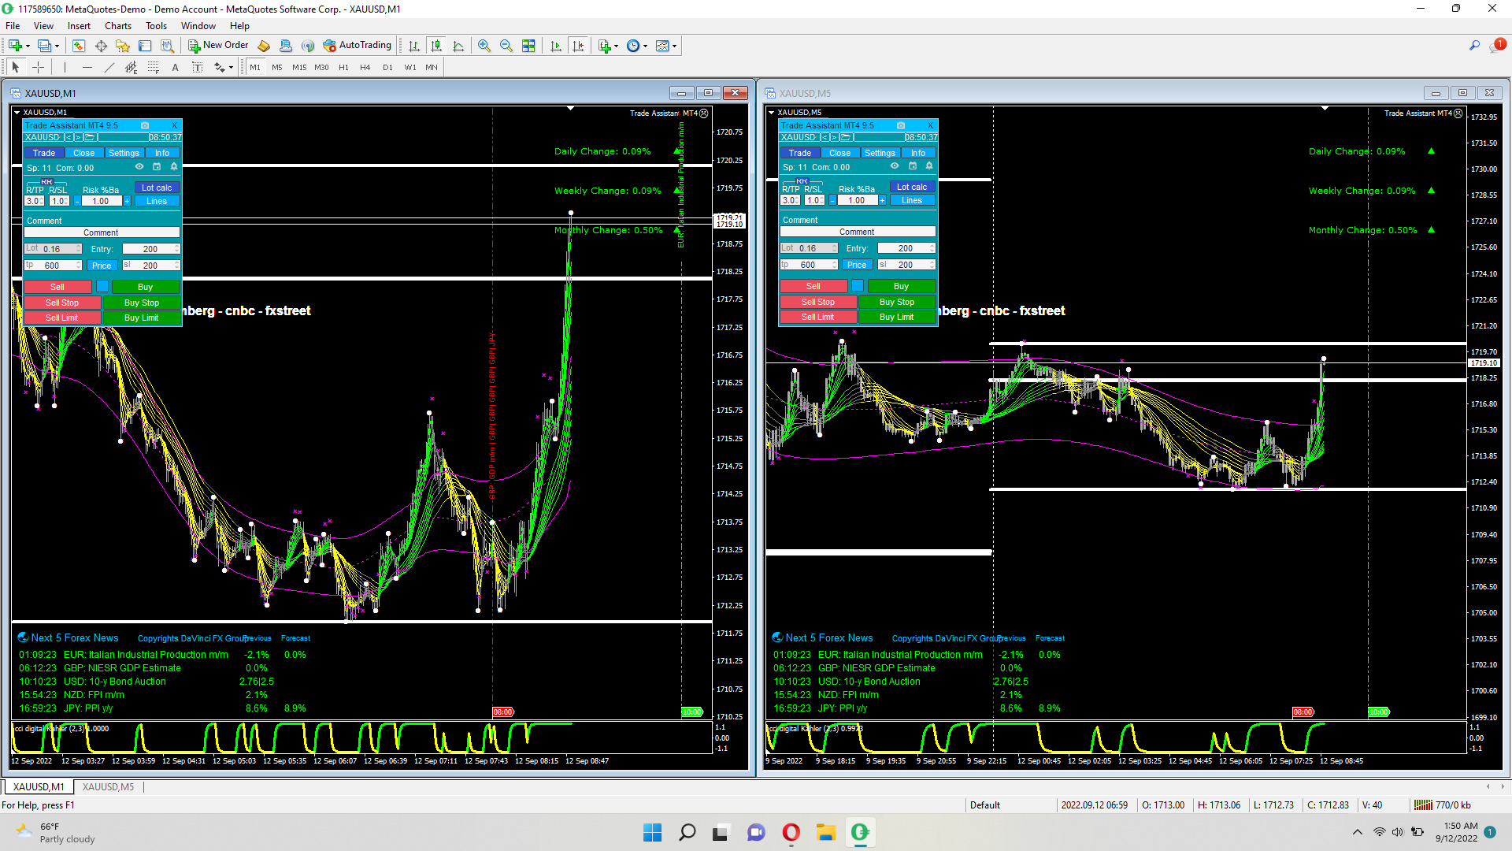
Task: Switch to the XAUUSD,M5 chart tab
Action: (x=108, y=786)
